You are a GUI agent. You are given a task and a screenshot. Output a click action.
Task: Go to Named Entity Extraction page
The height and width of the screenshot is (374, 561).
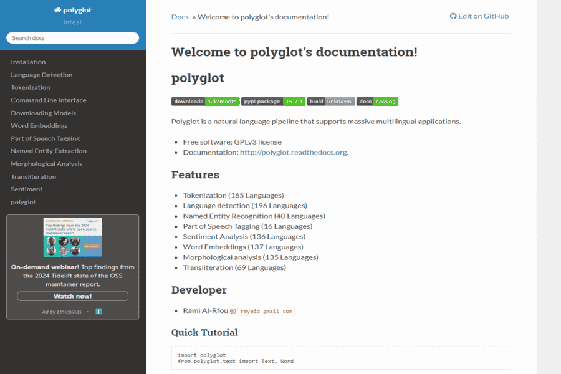coord(49,151)
